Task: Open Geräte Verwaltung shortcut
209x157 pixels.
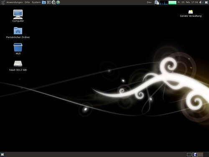Action: [x=191, y=13]
